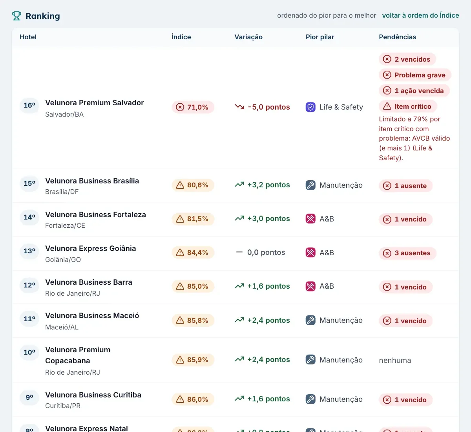471x432 pixels.
Task: Click the '1 ausente' badge for Brasília
Action: pyautogui.click(x=405, y=186)
